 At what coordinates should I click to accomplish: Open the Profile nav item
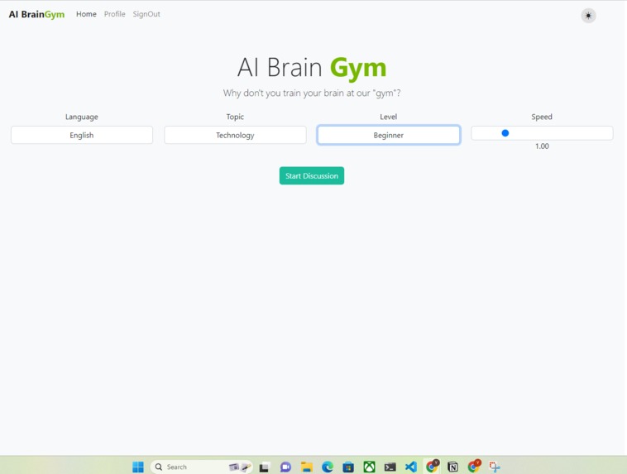[115, 14]
